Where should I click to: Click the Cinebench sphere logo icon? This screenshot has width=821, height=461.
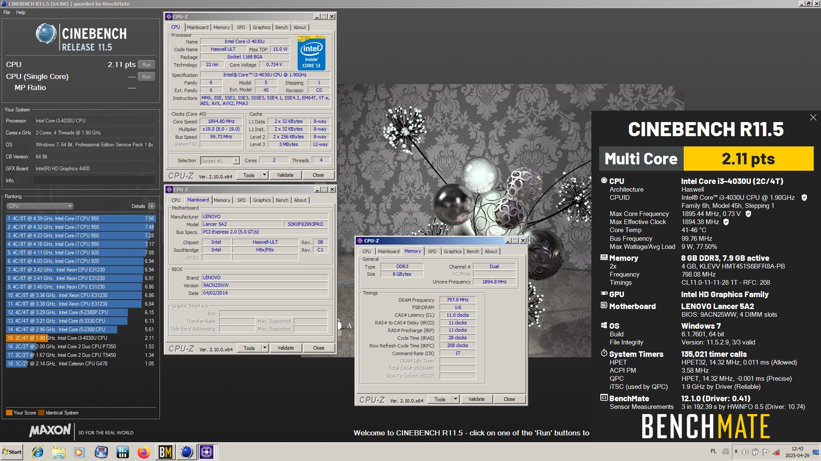coord(46,34)
